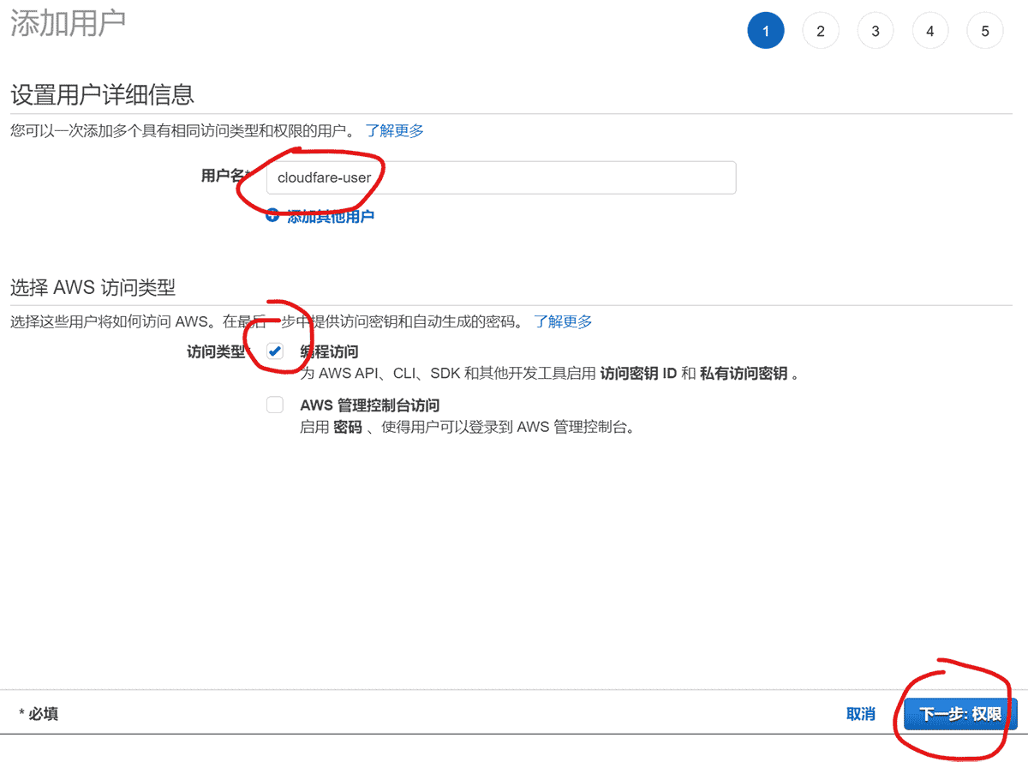Open the 了解更多 link in the AWS 访问类型 section
This screenshot has width=1028, height=762.
(x=563, y=321)
